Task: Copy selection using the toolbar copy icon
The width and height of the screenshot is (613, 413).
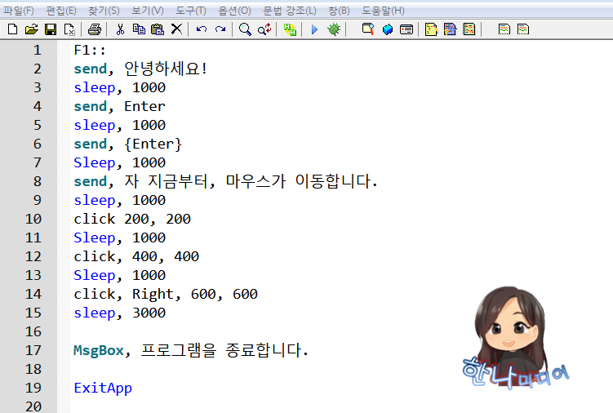Action: pyautogui.click(x=139, y=29)
